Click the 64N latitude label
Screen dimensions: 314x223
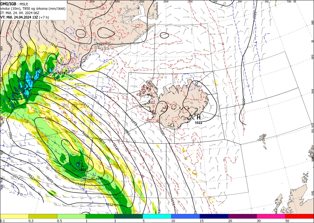coord(312,91)
